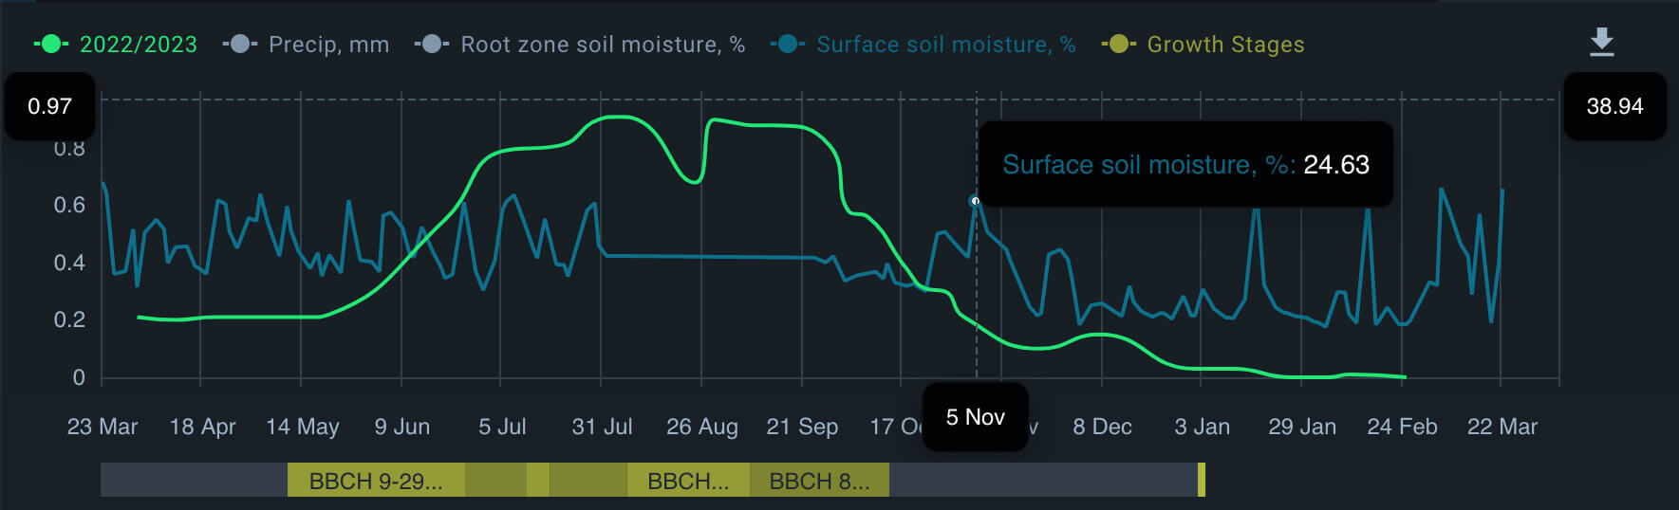Image resolution: width=1679 pixels, height=510 pixels.
Task: Click the 5 Nov data point on chart
Action: click(x=975, y=201)
